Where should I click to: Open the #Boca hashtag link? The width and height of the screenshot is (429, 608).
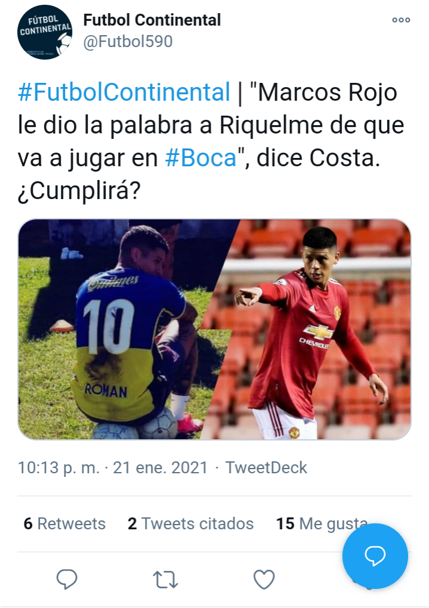pyautogui.click(x=200, y=158)
